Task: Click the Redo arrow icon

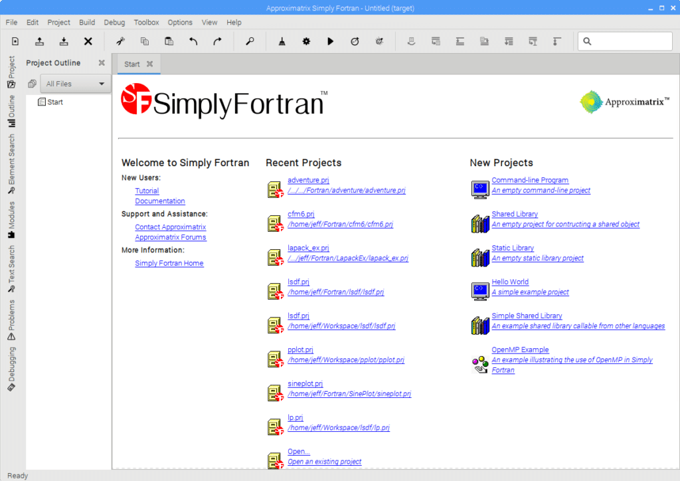Action: click(217, 41)
